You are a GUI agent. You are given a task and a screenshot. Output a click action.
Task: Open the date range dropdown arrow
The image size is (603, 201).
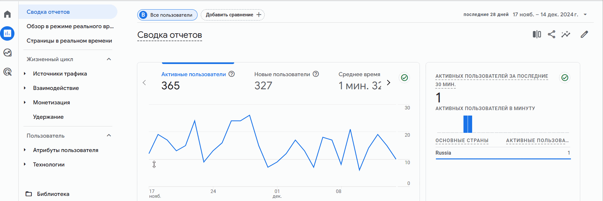click(585, 15)
